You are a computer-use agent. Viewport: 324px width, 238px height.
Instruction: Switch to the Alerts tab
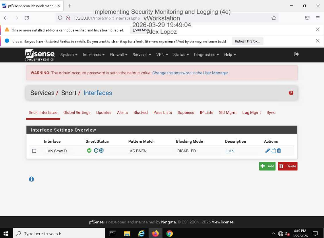coord(122,113)
